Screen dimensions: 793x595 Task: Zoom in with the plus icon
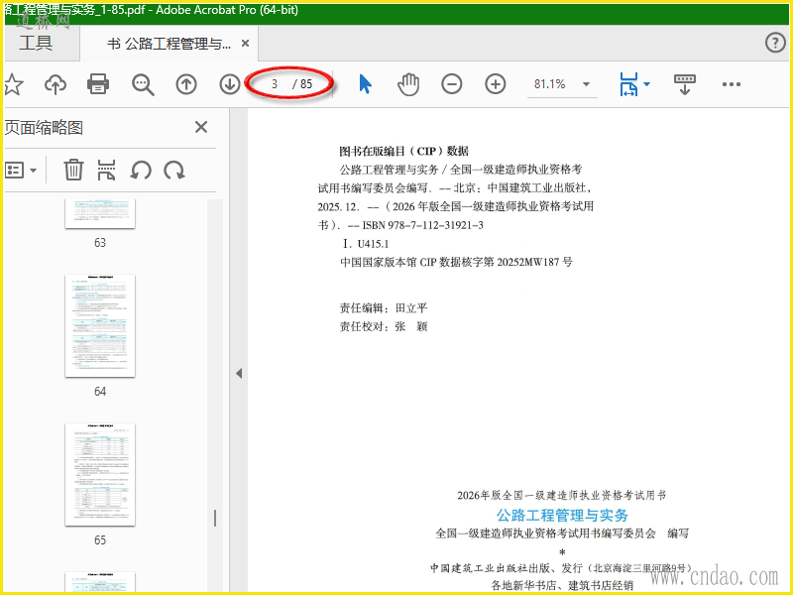click(495, 84)
